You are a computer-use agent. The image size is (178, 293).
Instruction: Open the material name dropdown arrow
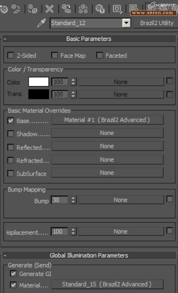pyautogui.click(x=126, y=23)
